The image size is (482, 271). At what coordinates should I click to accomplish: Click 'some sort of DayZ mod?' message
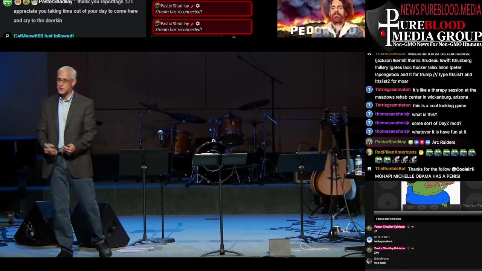[x=436, y=123]
